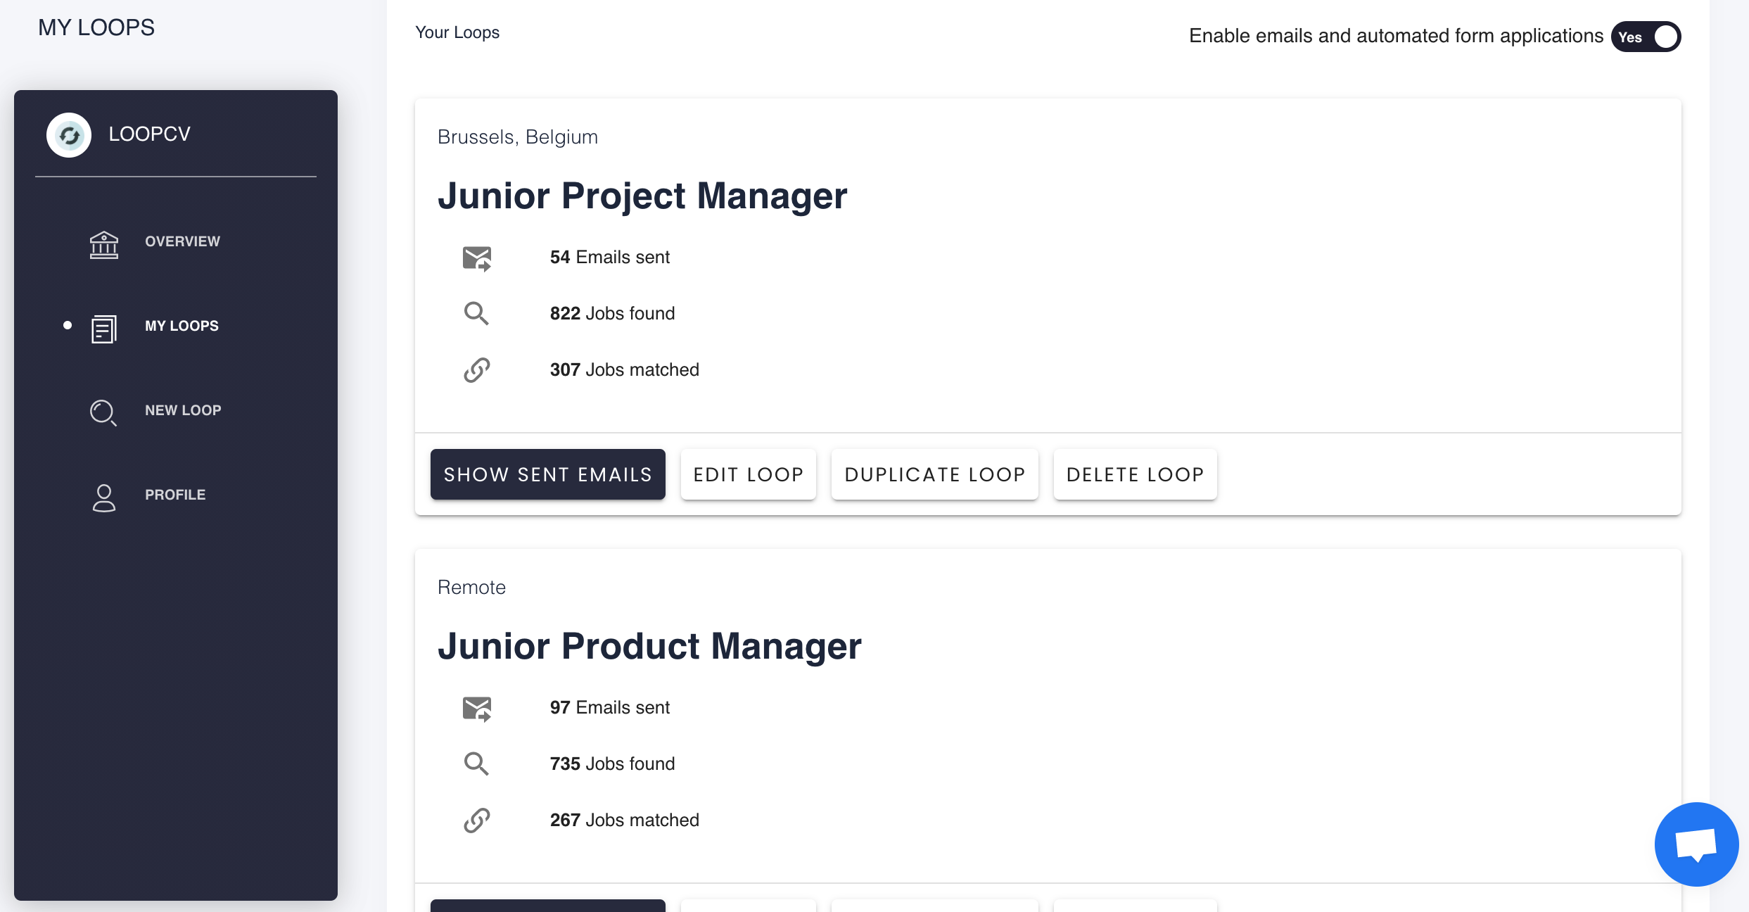Click the Your Loops heading
1749x912 pixels.
457,32
